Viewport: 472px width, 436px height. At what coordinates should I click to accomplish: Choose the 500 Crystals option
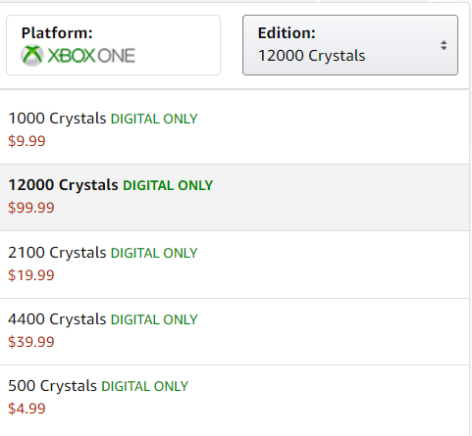(x=235, y=399)
